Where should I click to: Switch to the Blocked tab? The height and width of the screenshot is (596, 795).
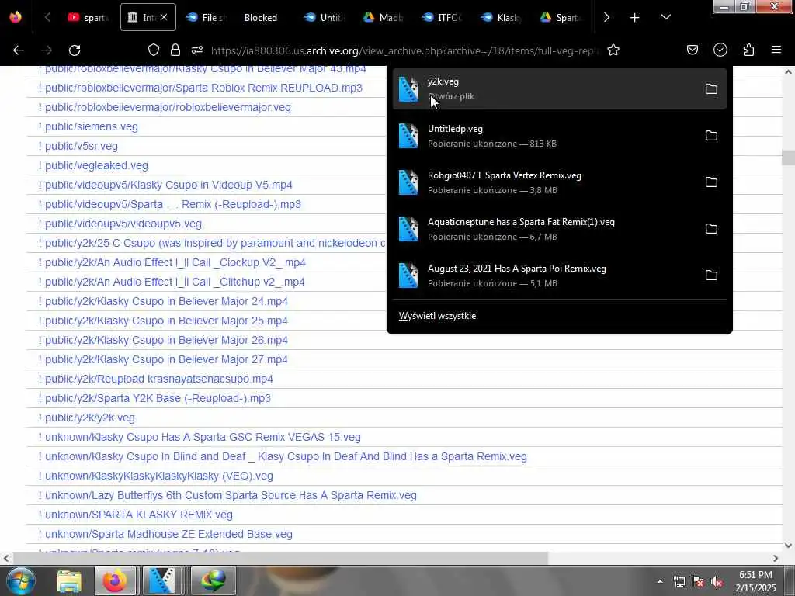click(x=261, y=18)
